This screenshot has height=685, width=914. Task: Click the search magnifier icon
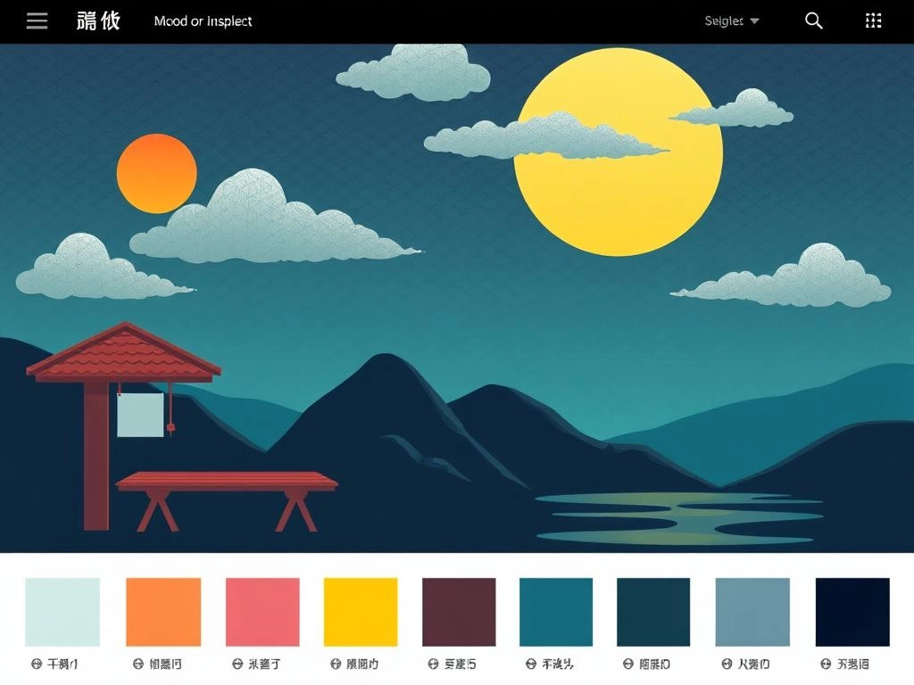point(814,21)
